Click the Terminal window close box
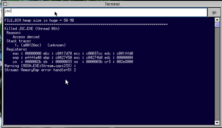The image size is (222, 128). click(5, 4)
